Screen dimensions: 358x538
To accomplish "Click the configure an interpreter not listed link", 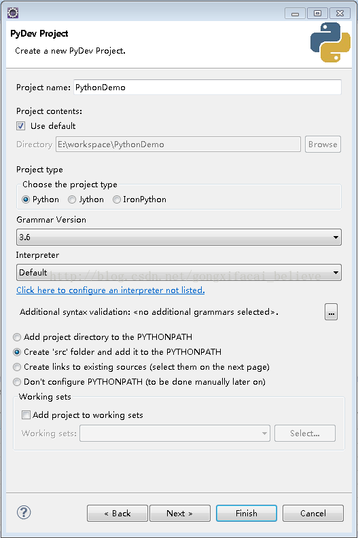I will point(111,290).
